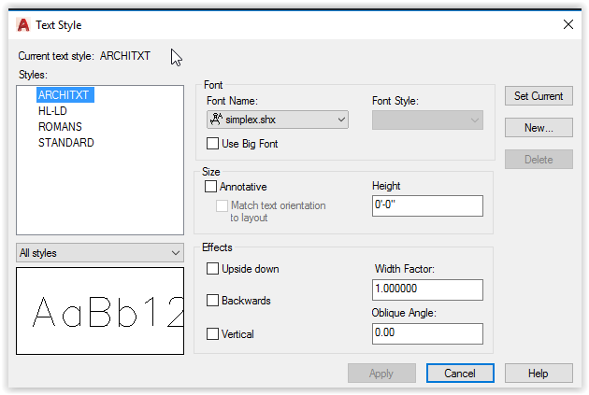
Task: Click the AutoCAD logo icon in title bar
Action: coord(22,24)
